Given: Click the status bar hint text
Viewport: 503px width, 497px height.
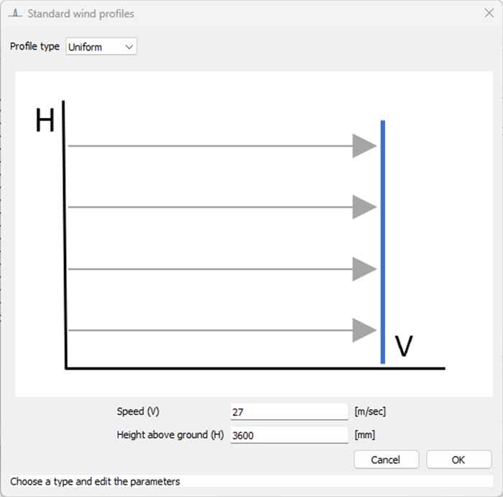Looking at the screenshot, I should pyautogui.click(x=95, y=481).
